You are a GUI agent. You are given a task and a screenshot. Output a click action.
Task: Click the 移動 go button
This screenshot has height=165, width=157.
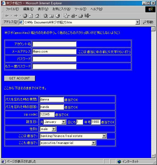tap(148, 22)
